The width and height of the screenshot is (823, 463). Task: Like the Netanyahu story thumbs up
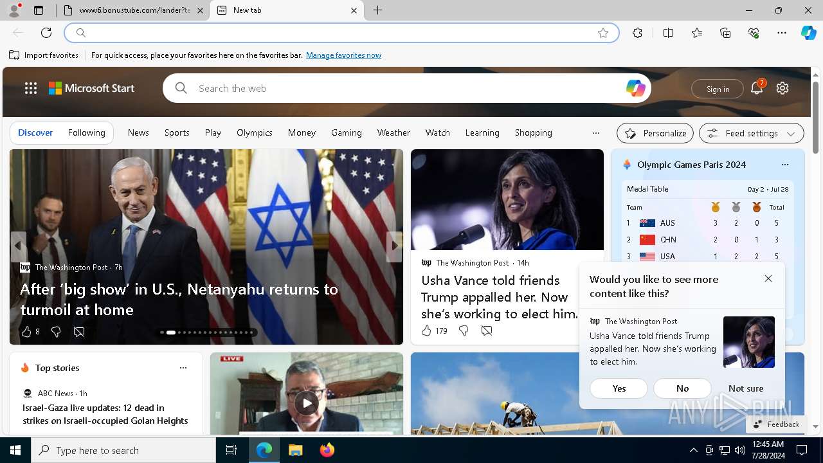[26, 332]
